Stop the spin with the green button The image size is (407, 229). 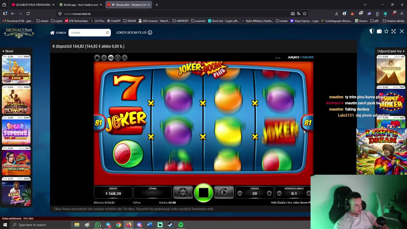(203, 192)
